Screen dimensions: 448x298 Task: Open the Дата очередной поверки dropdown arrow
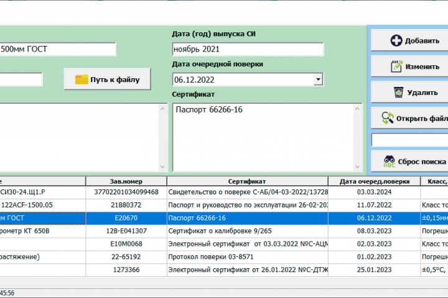pos(318,79)
